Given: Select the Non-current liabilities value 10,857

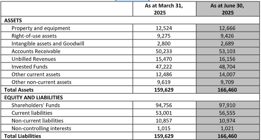Looking at the screenshot, I should [x=164, y=121].
